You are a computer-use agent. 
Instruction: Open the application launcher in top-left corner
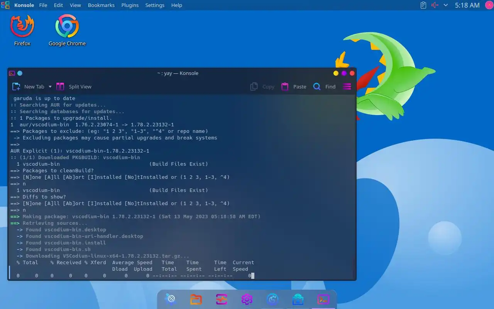pyautogui.click(x=5, y=5)
